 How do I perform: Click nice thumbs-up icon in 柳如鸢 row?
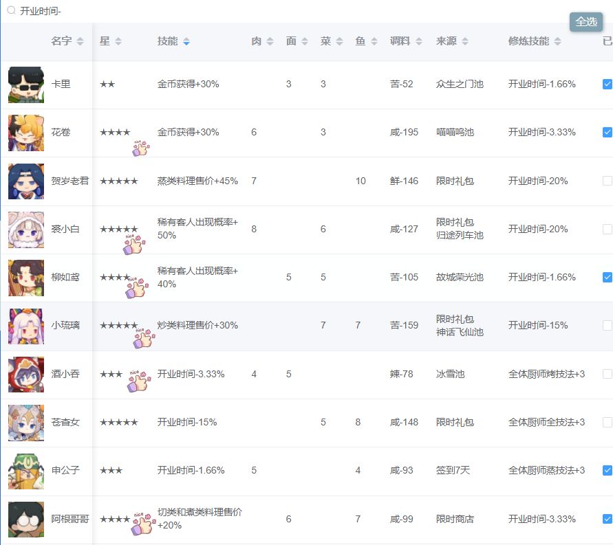click(x=137, y=288)
